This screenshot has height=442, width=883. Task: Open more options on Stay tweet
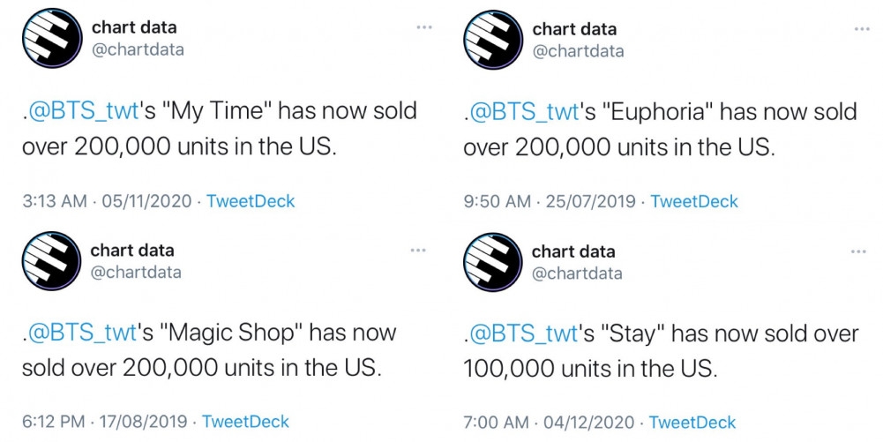click(x=858, y=251)
